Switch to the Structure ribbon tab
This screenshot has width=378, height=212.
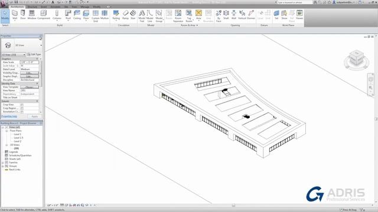pos(32,6)
